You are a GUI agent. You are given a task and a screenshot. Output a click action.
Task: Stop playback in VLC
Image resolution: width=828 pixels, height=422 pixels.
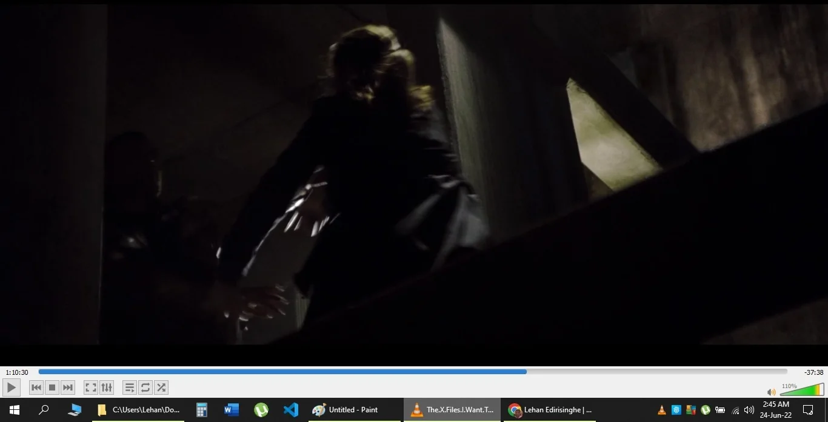click(52, 387)
